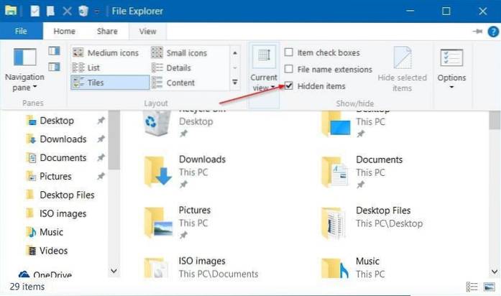
Task: Choose Medium icons layout
Action: click(x=105, y=52)
